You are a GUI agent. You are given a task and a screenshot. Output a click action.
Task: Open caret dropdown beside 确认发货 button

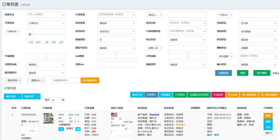point(20,97)
